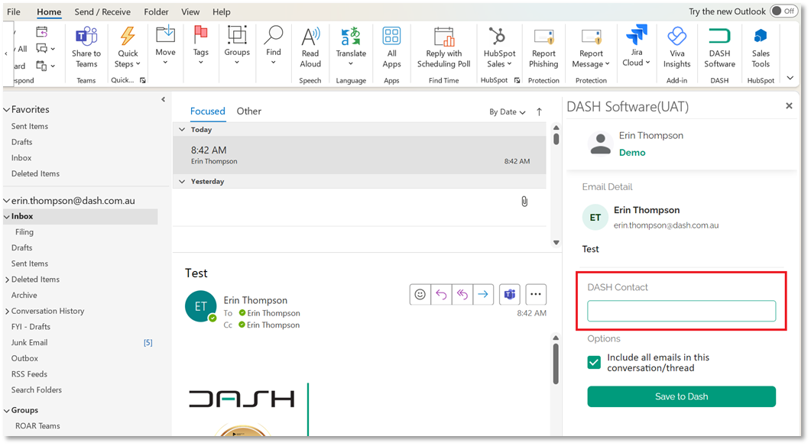Select the Home ribbon tab
The image size is (811, 446).
pos(49,11)
